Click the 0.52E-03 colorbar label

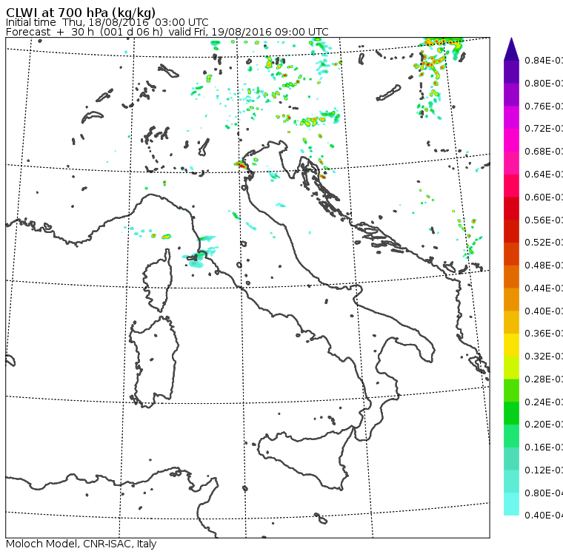544,243
